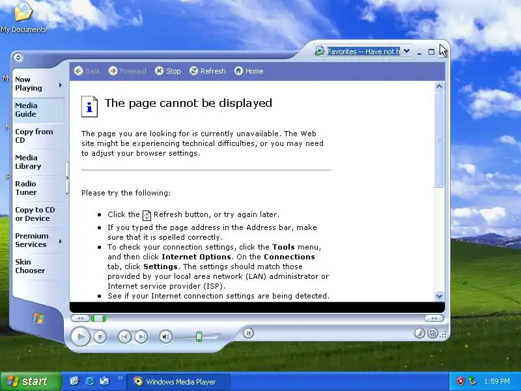The height and width of the screenshot is (391, 521).
Task: Click the tray icon beside the clock
Action: (x=473, y=381)
